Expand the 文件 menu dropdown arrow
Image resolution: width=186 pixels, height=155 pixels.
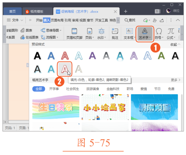click(22, 20)
